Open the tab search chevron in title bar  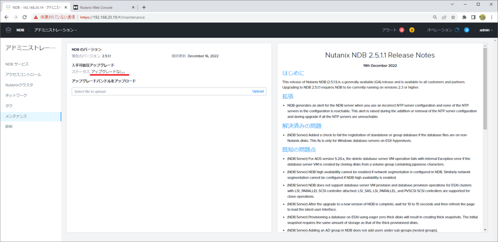(x=453, y=4)
